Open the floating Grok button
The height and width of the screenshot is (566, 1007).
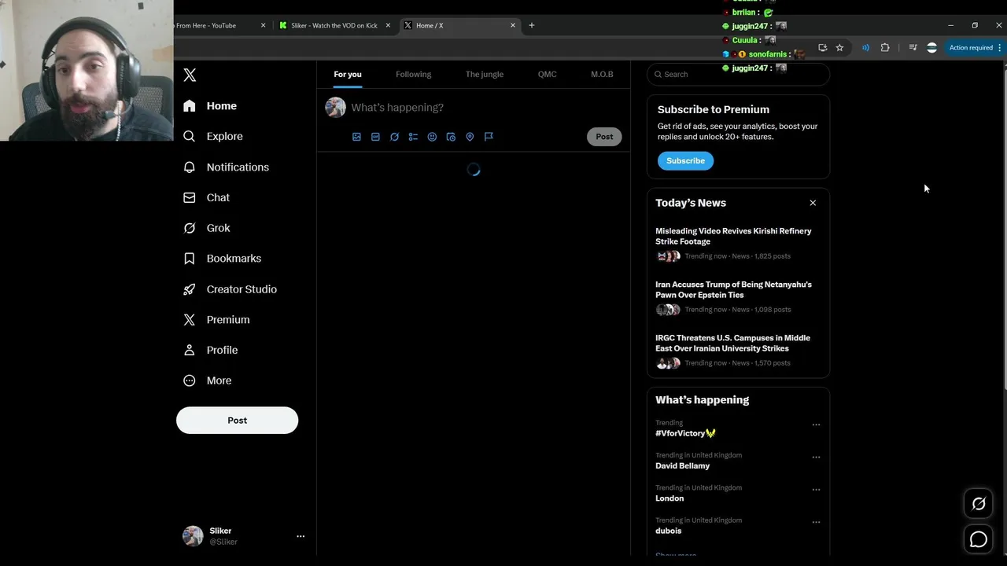click(979, 504)
